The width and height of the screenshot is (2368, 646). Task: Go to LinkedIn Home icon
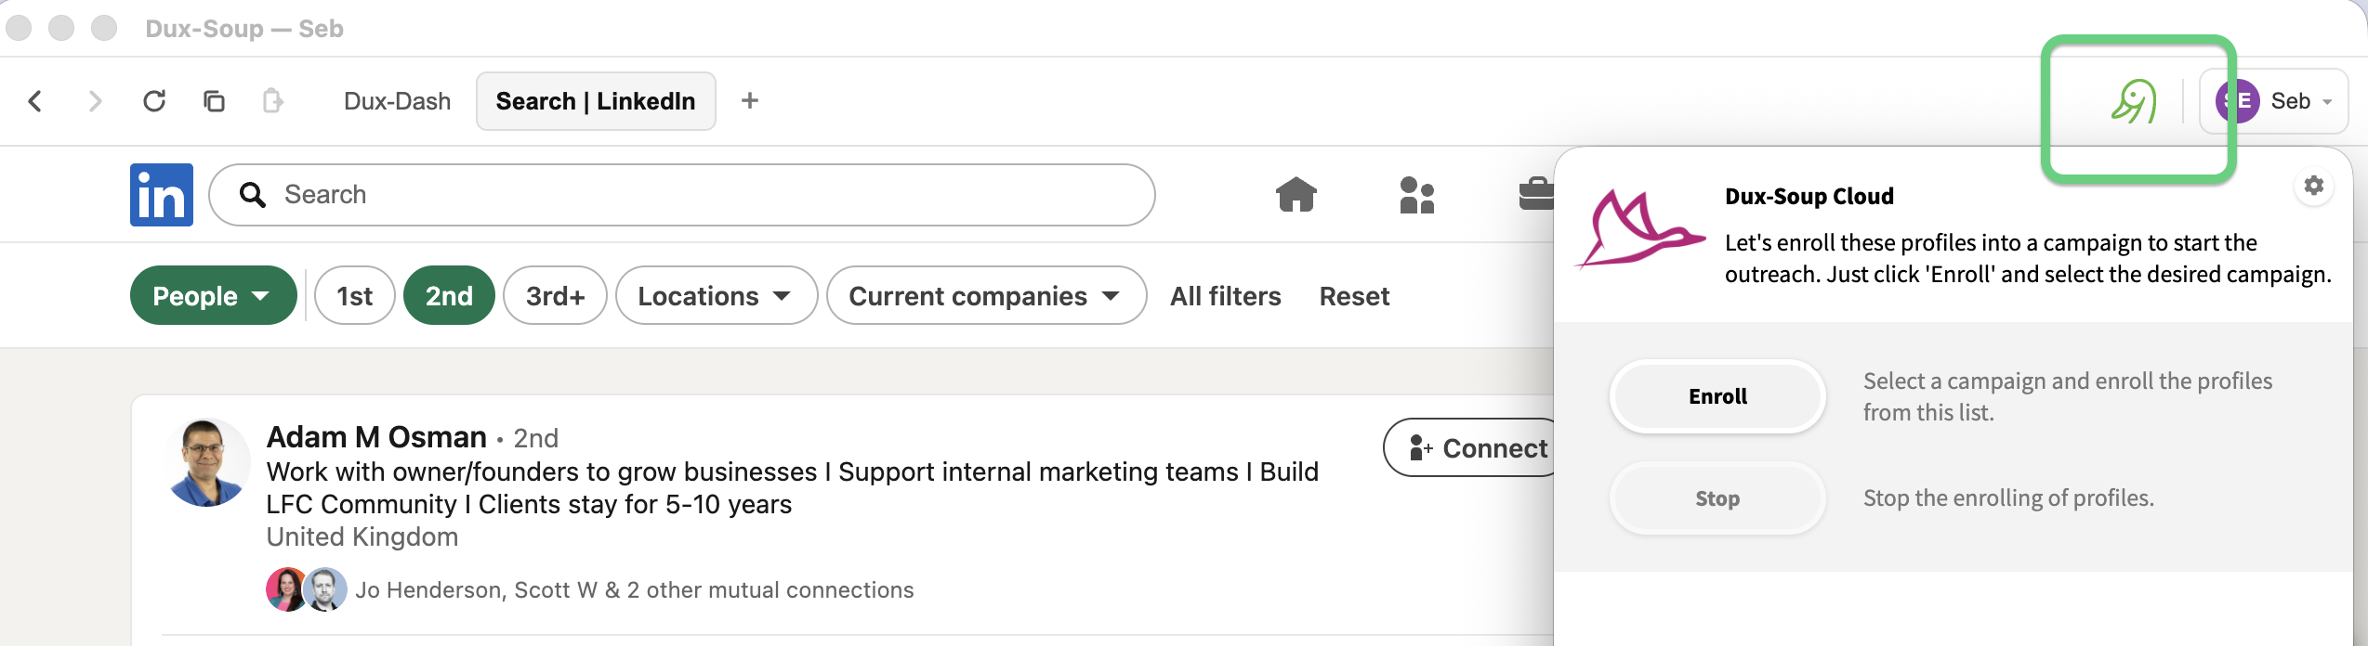tap(1296, 195)
